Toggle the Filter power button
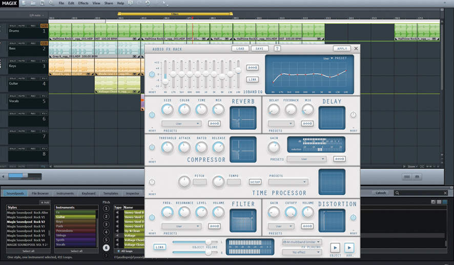Screen dimensions: 454x265 [x=152, y=217]
